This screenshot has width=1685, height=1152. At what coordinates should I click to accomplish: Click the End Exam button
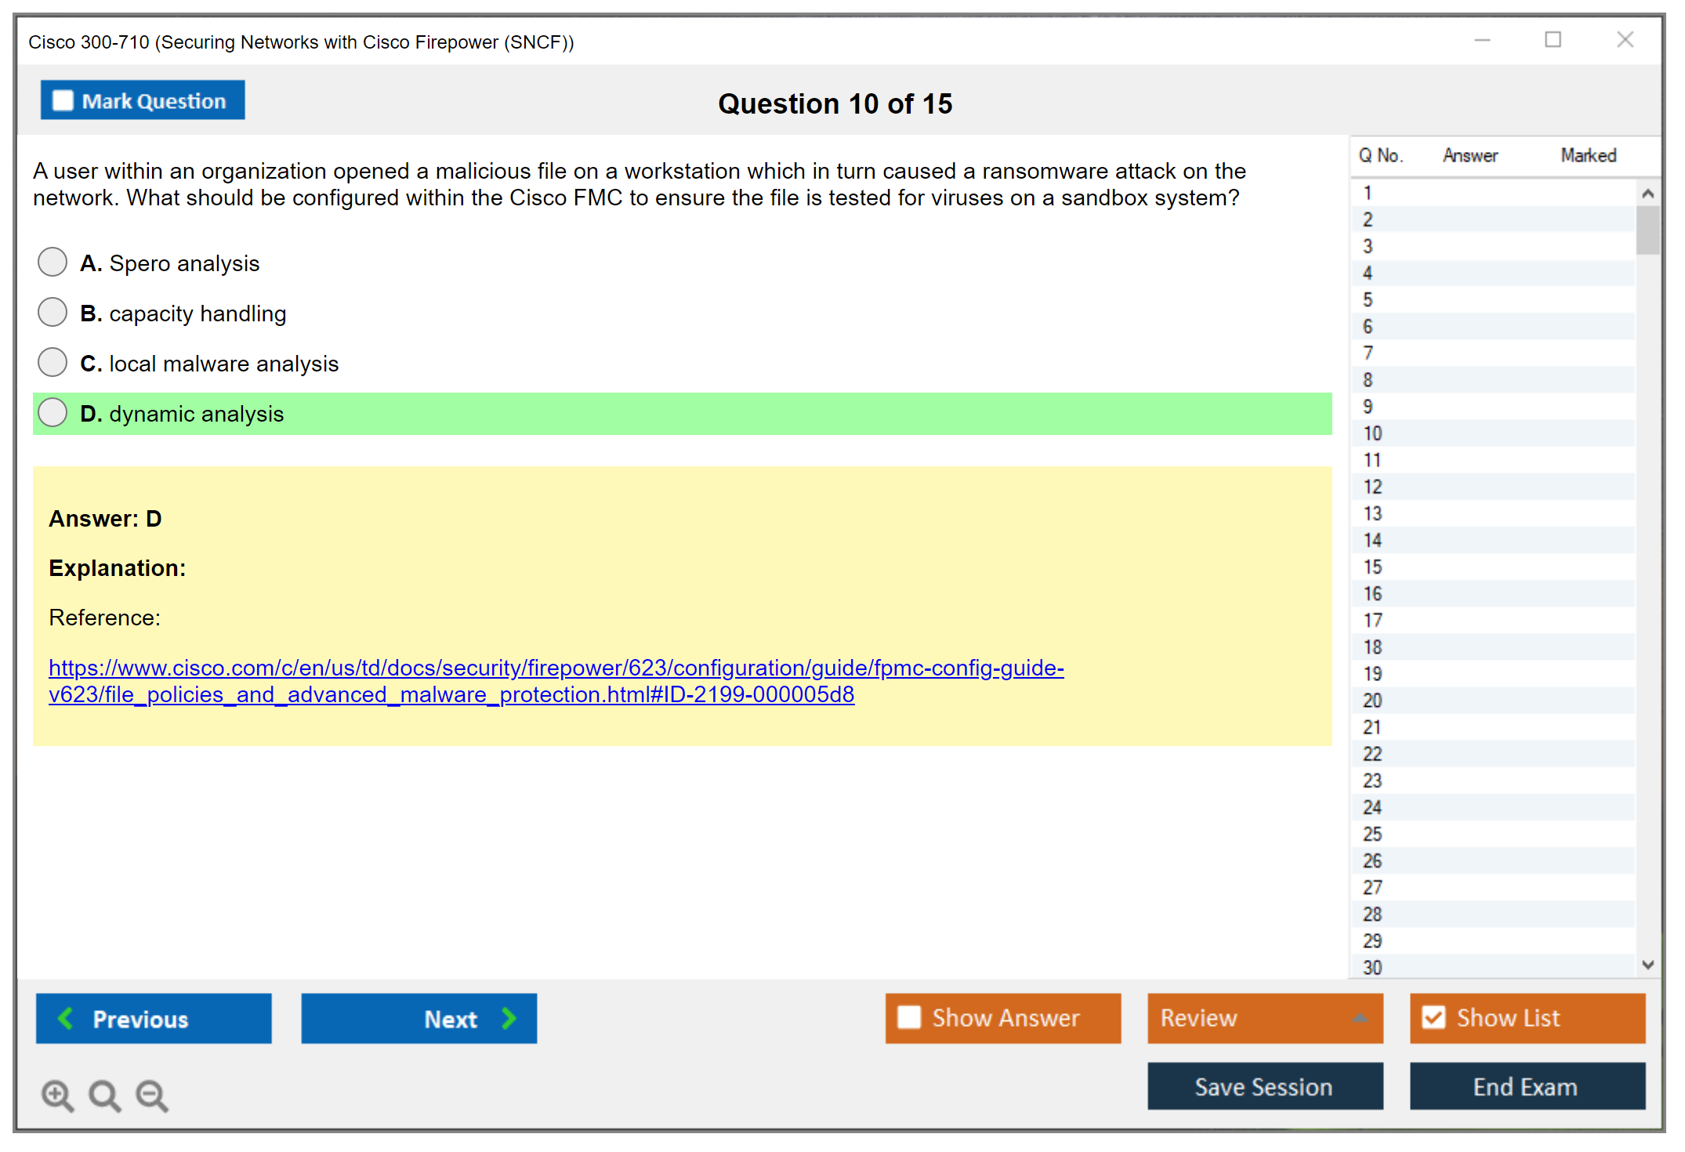tap(1526, 1086)
